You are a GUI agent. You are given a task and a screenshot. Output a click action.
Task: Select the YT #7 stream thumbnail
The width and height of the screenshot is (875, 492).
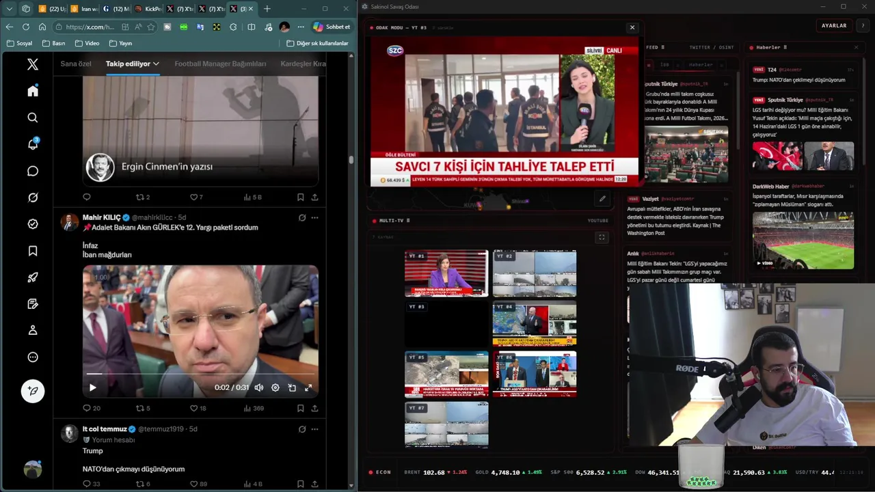coord(446,424)
